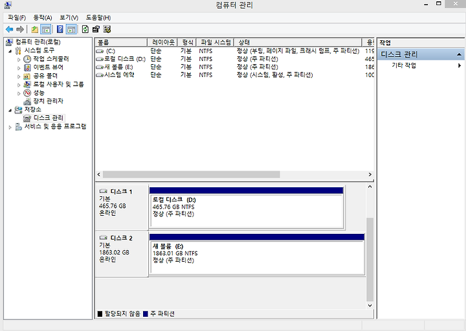Select the 새 볼륨 (E:) partition block

257,254
